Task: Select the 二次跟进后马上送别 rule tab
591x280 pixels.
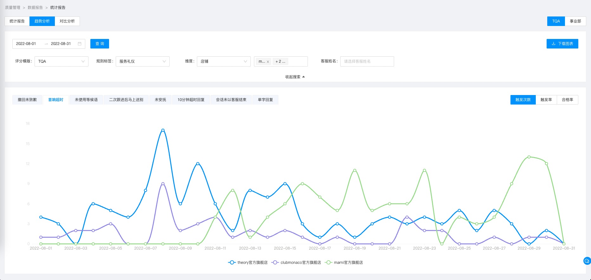Action: pos(126,100)
